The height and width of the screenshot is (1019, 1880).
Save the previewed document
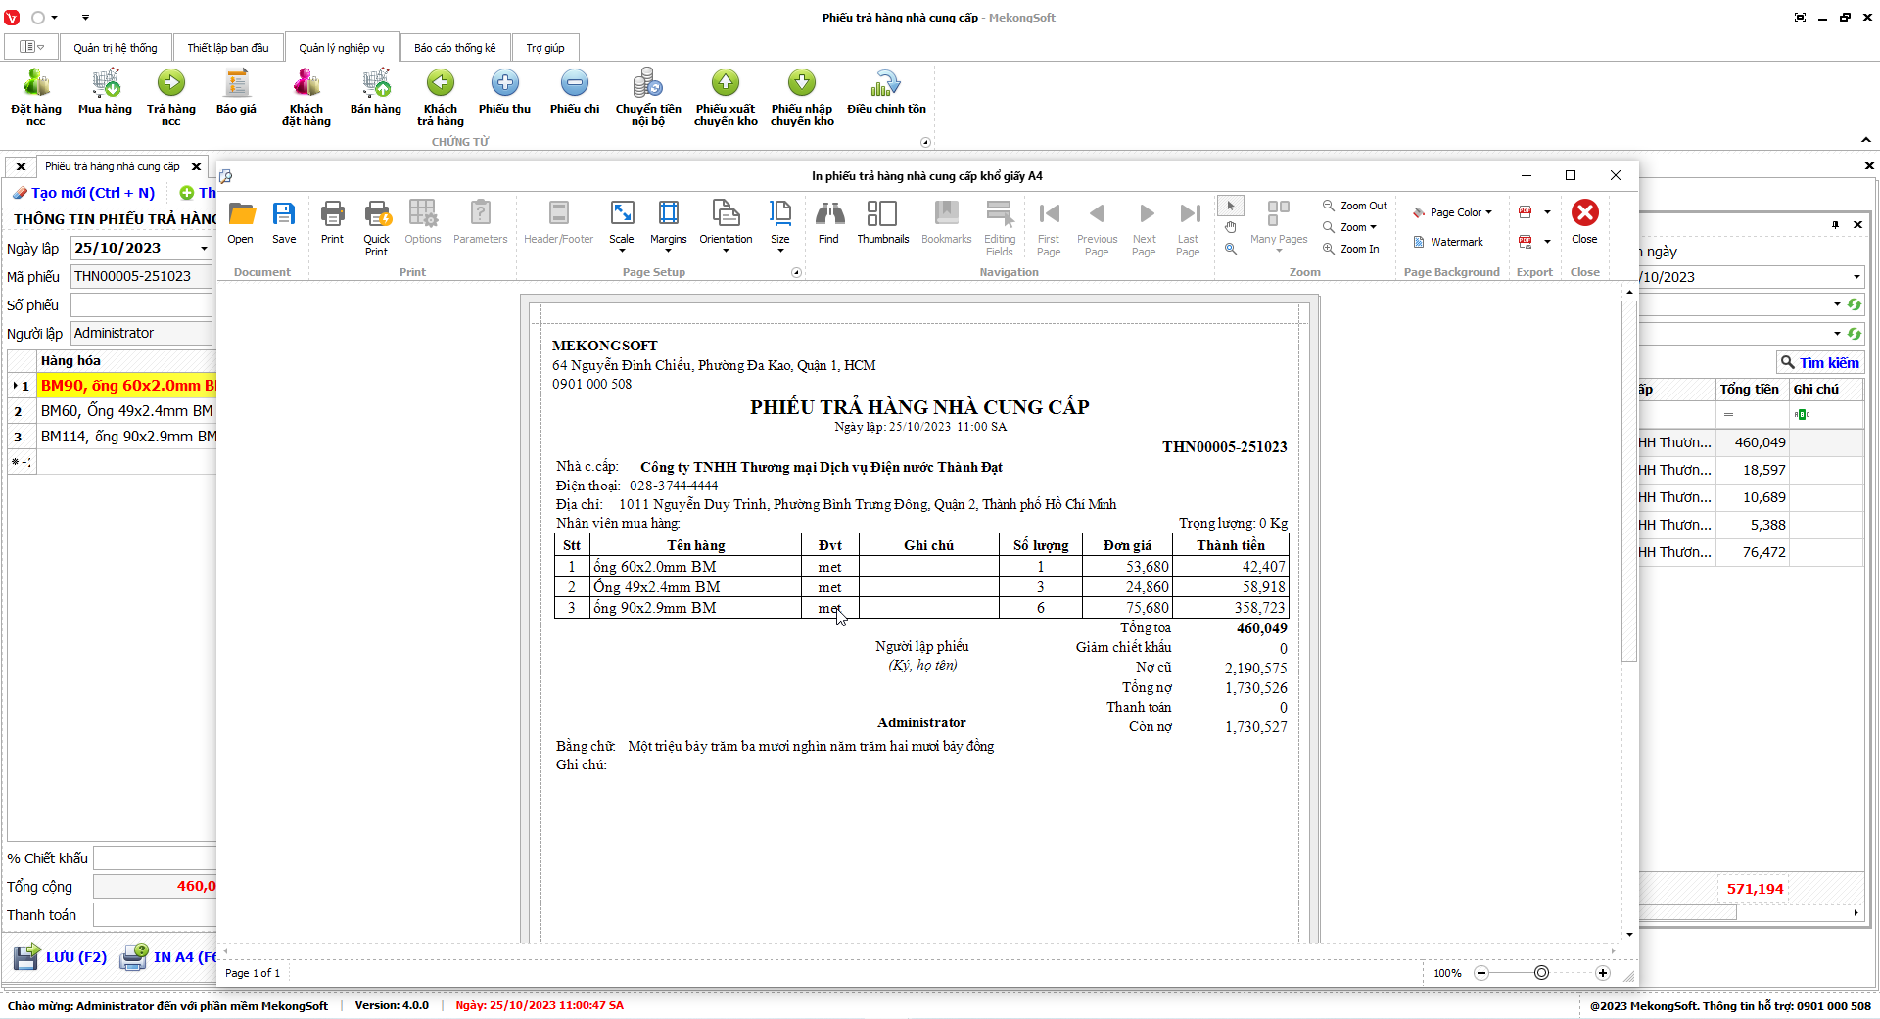click(284, 222)
